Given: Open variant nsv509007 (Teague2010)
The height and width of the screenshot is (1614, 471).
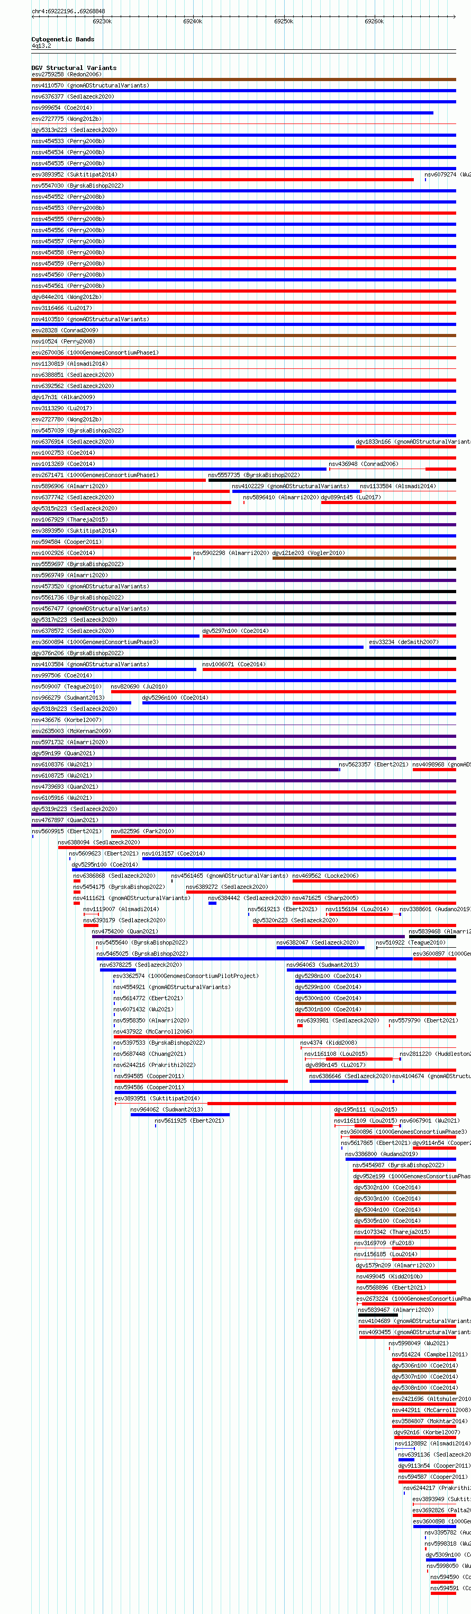Looking at the screenshot, I should point(66,687).
